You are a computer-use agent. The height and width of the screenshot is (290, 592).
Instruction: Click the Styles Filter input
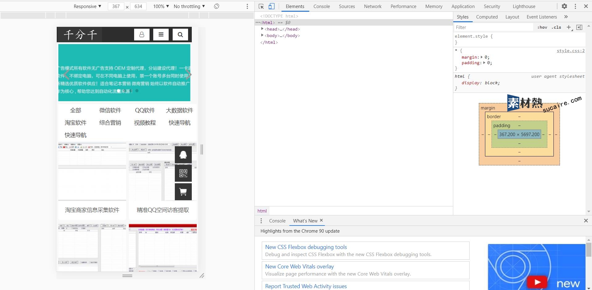(x=494, y=27)
